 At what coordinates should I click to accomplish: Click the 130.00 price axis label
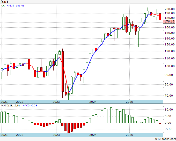pos(170,44)
